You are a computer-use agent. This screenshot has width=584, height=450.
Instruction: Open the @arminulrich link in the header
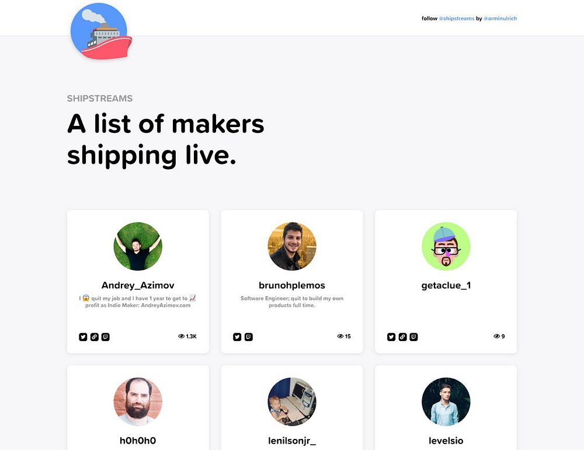(500, 18)
